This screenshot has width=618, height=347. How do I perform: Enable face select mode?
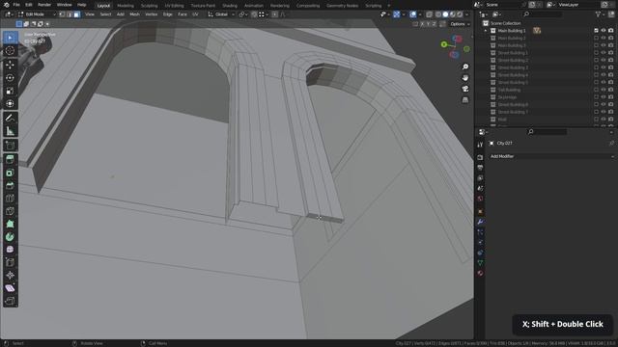click(x=76, y=14)
